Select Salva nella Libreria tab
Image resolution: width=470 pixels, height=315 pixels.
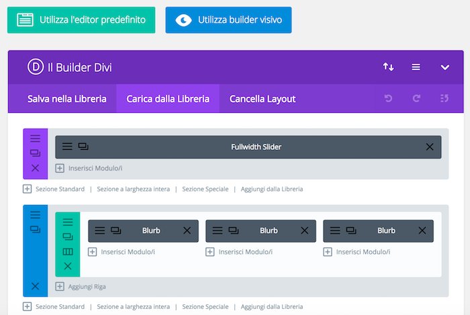67,99
